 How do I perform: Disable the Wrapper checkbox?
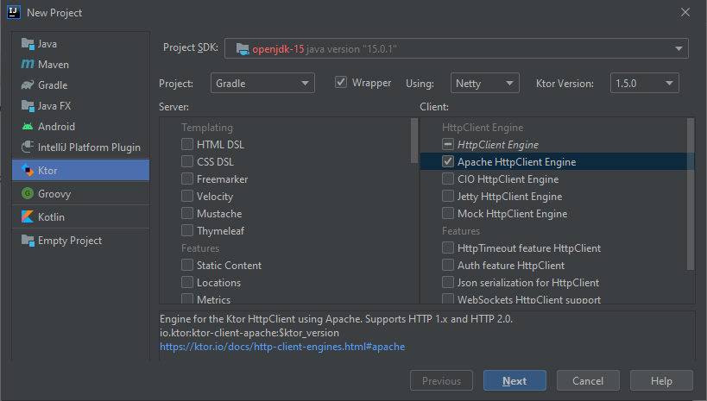[x=341, y=83]
